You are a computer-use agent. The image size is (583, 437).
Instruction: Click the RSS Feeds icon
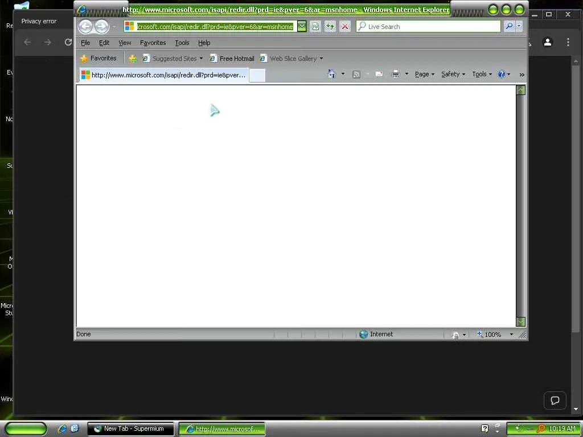click(356, 75)
